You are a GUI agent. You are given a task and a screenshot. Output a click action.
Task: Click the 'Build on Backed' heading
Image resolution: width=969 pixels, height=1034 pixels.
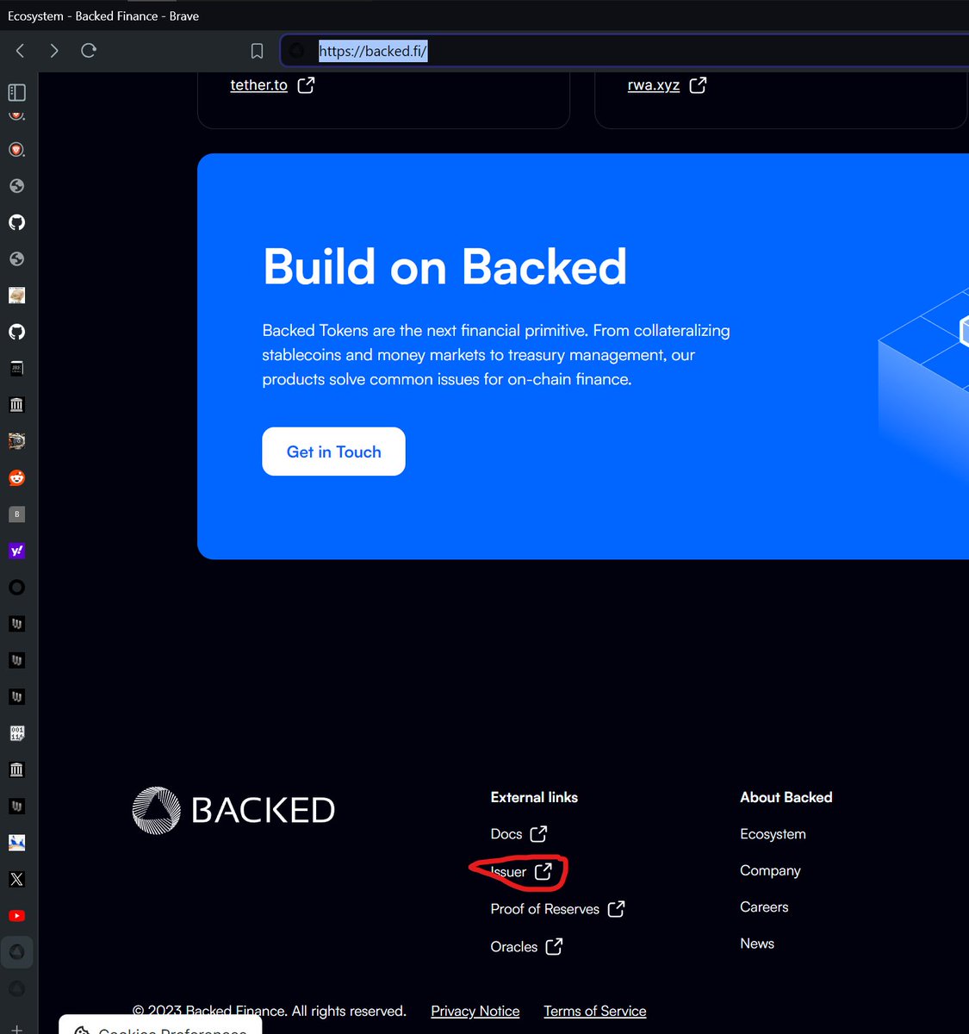coord(444,266)
